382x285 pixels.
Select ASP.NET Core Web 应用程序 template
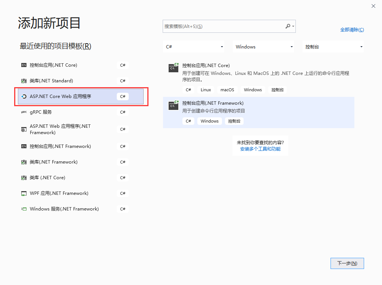pos(81,96)
